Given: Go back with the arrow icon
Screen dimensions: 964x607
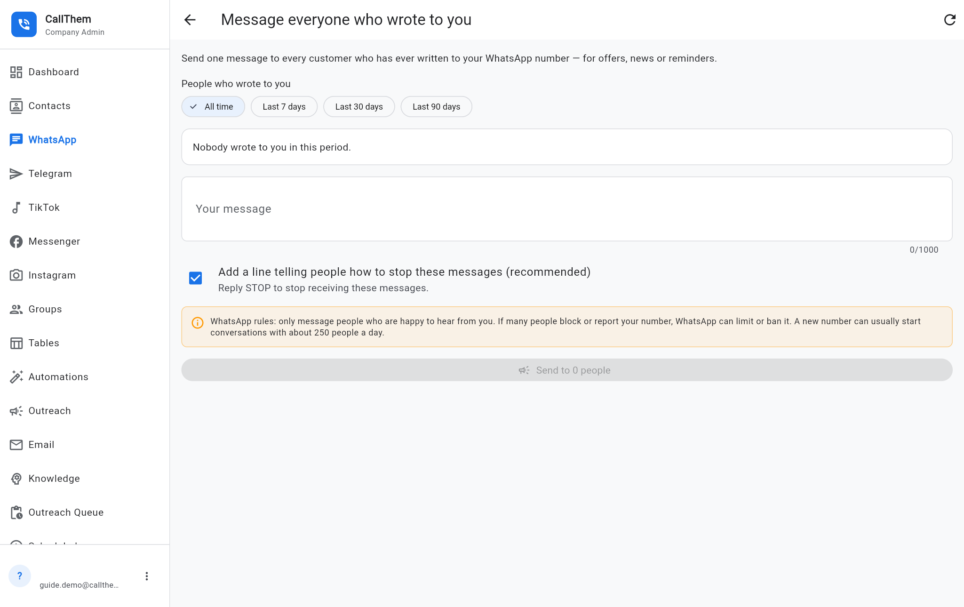Looking at the screenshot, I should (190, 20).
